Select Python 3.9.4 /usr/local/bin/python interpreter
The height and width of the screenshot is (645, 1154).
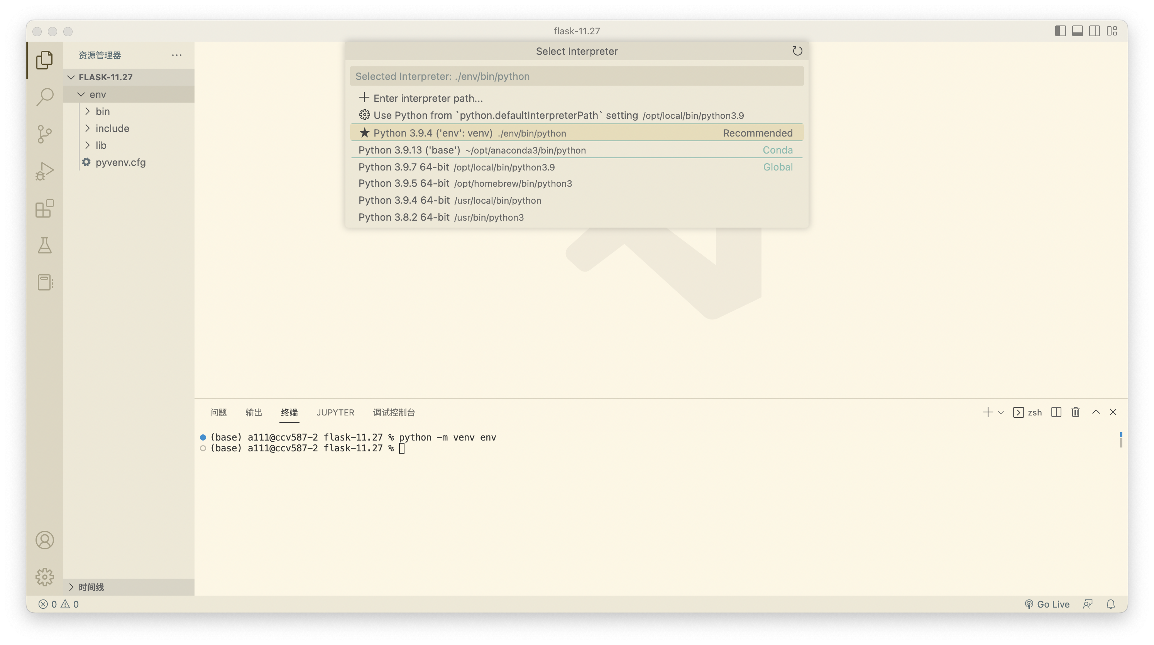coord(577,200)
